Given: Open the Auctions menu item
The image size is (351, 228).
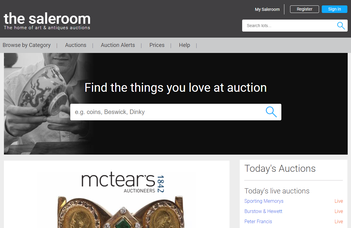Looking at the screenshot, I should pos(76,45).
